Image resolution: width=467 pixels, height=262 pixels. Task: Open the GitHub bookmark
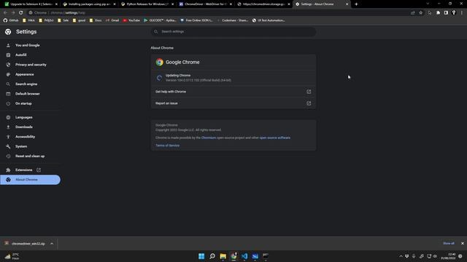click(x=11, y=20)
